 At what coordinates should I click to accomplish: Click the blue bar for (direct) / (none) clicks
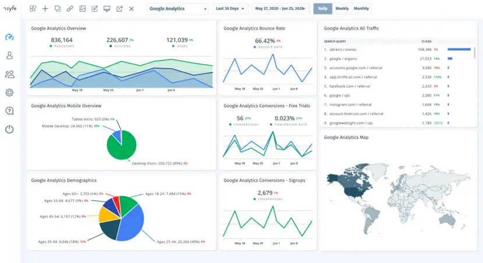[459, 49]
